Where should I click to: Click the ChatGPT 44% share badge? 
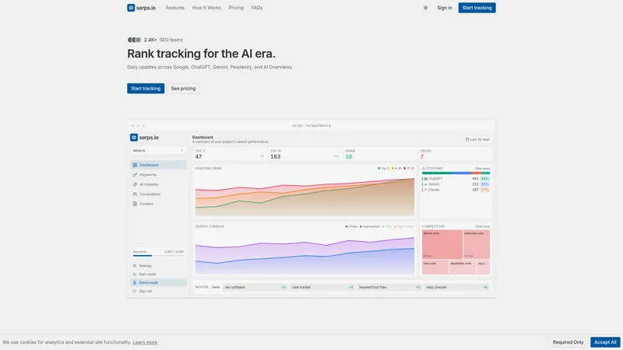(484, 179)
